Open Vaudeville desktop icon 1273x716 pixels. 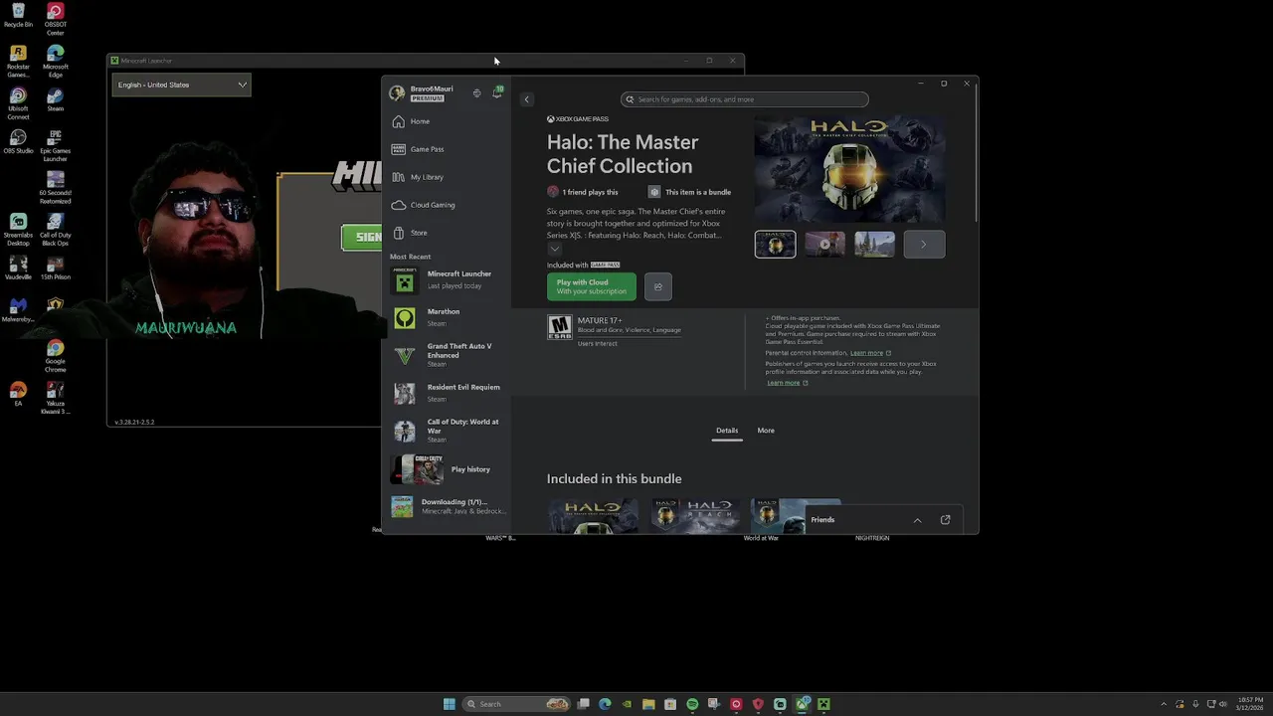18,268
